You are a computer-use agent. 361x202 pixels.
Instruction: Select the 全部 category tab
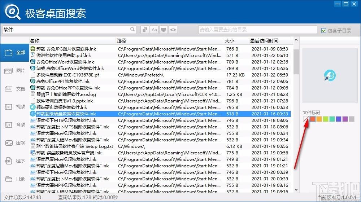click(x=15, y=53)
